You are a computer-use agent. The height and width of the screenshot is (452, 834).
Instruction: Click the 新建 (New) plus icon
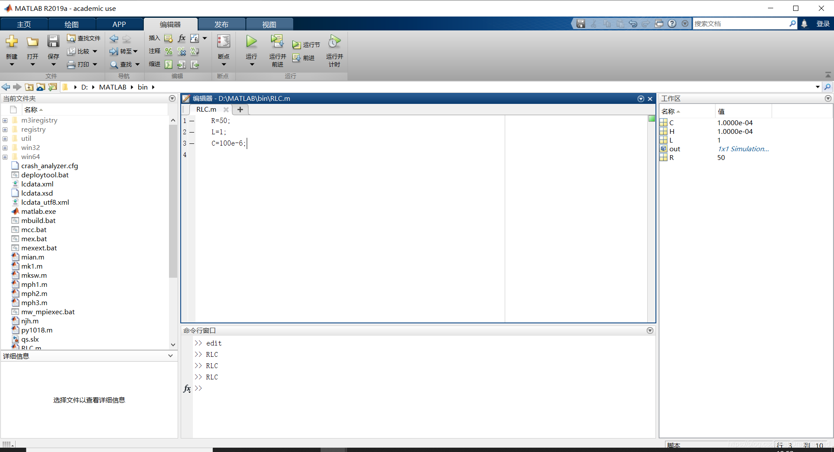pyautogui.click(x=12, y=42)
